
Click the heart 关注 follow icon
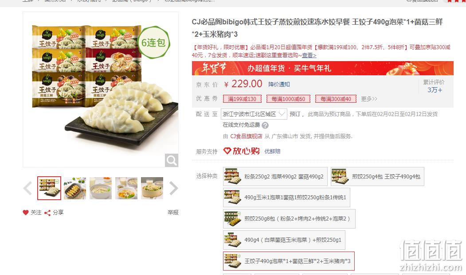tap(26, 212)
